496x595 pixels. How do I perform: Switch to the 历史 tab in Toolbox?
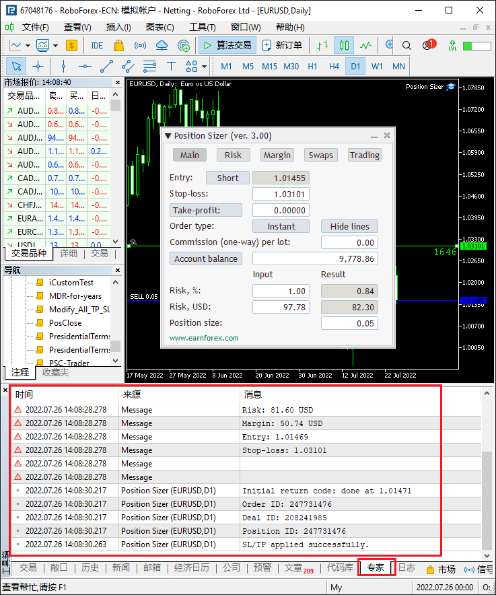tap(90, 567)
